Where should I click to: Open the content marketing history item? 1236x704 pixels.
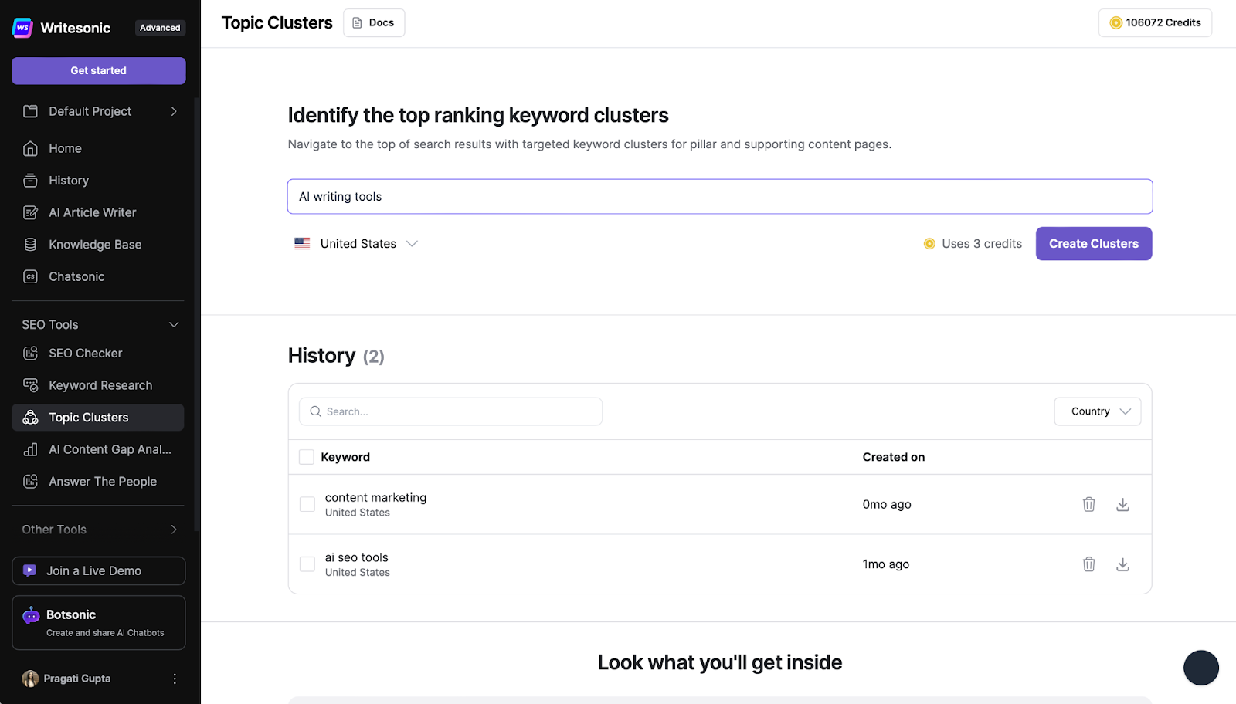[375, 498]
